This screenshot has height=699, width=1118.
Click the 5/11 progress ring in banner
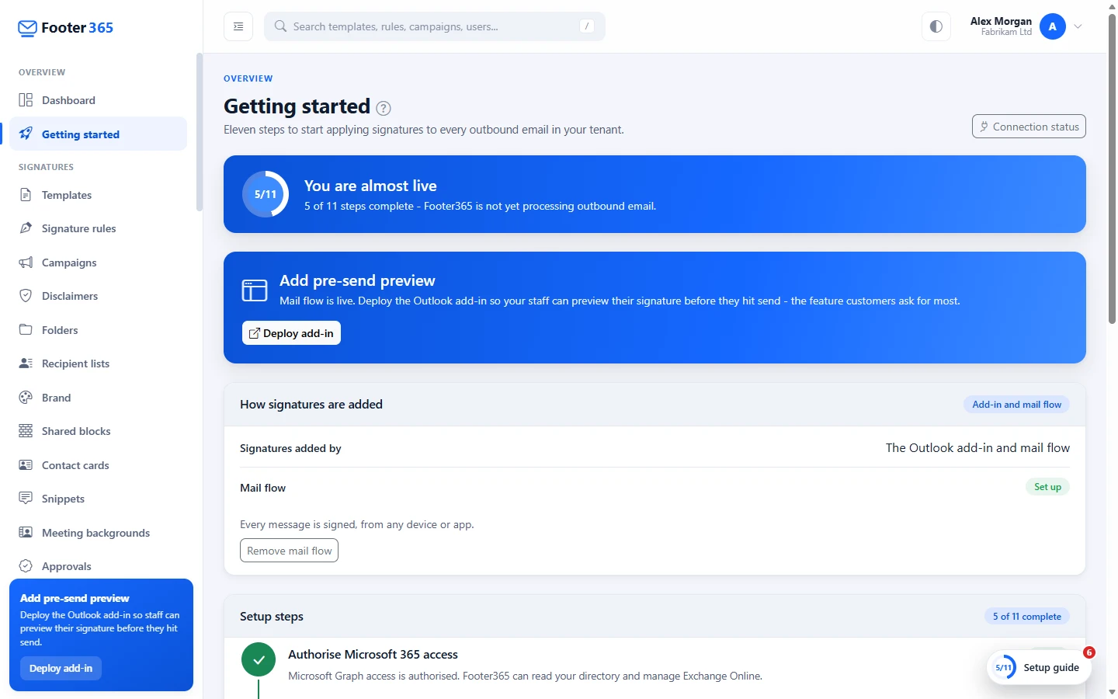[266, 194]
